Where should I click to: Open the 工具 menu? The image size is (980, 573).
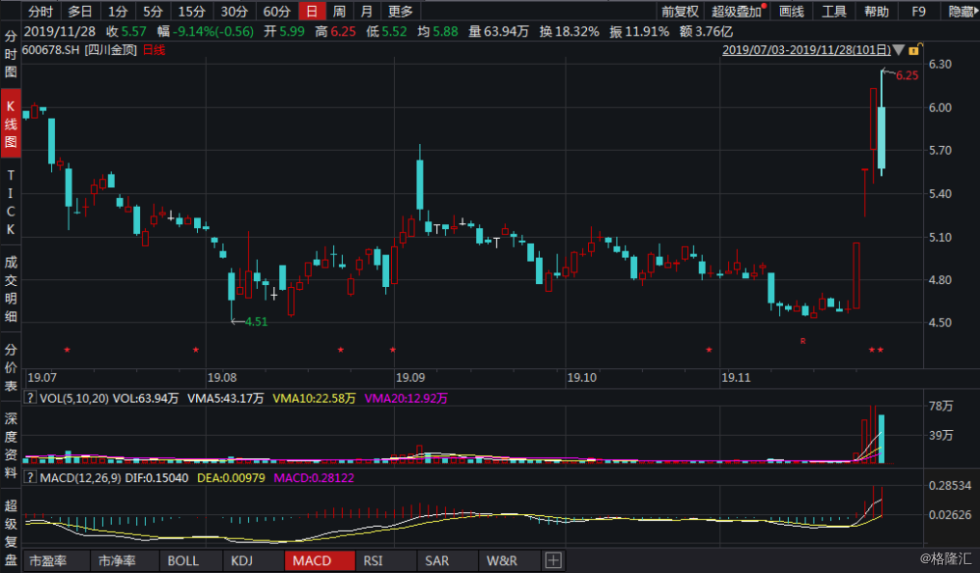pyautogui.click(x=834, y=11)
